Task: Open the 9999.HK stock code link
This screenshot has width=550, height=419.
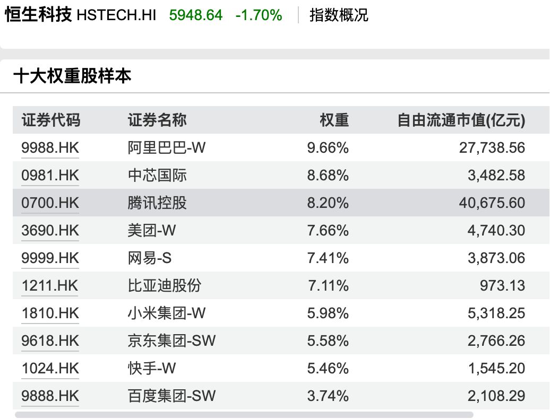Action: tap(50, 258)
